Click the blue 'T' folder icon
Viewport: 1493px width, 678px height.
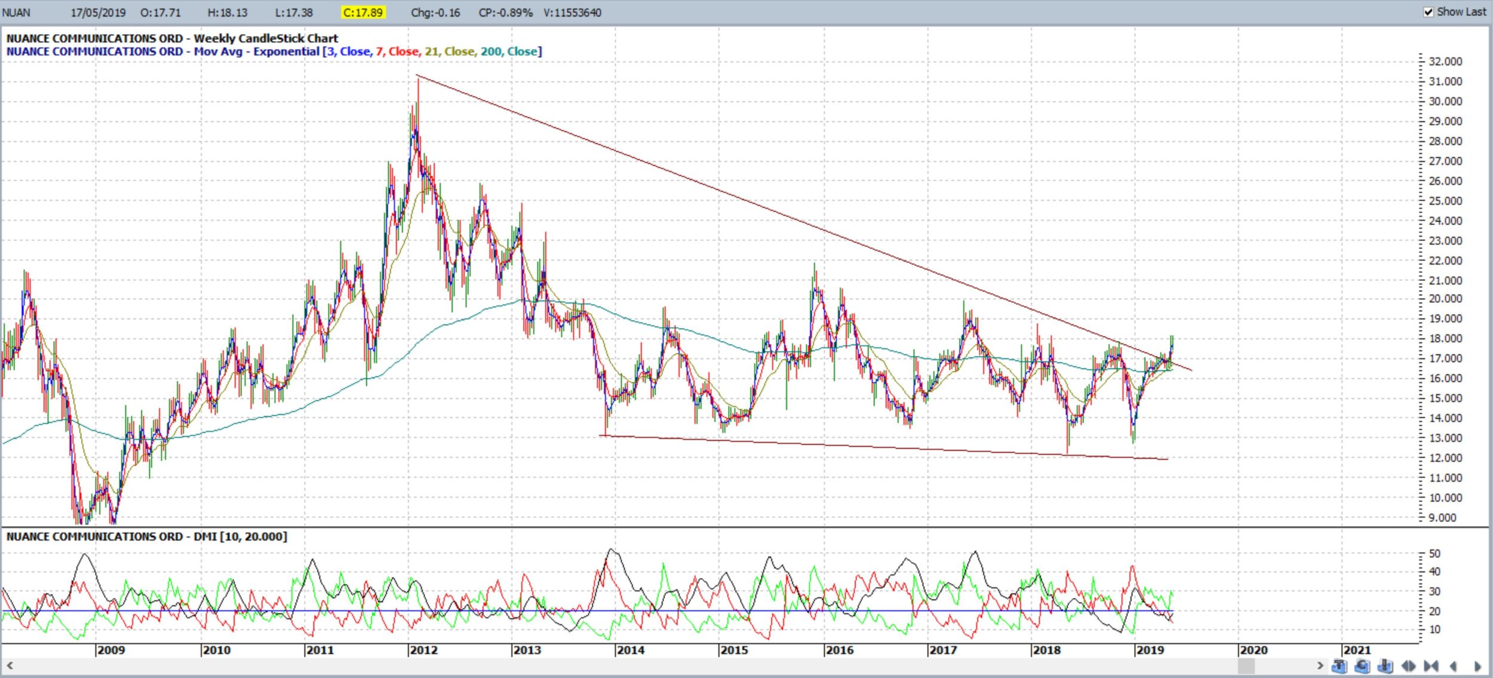pyautogui.click(x=1340, y=666)
